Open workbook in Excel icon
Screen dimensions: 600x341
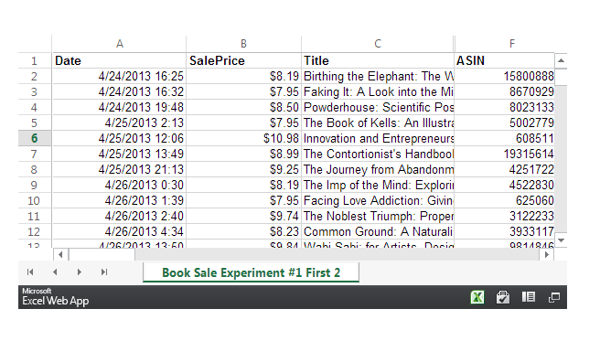click(x=477, y=297)
